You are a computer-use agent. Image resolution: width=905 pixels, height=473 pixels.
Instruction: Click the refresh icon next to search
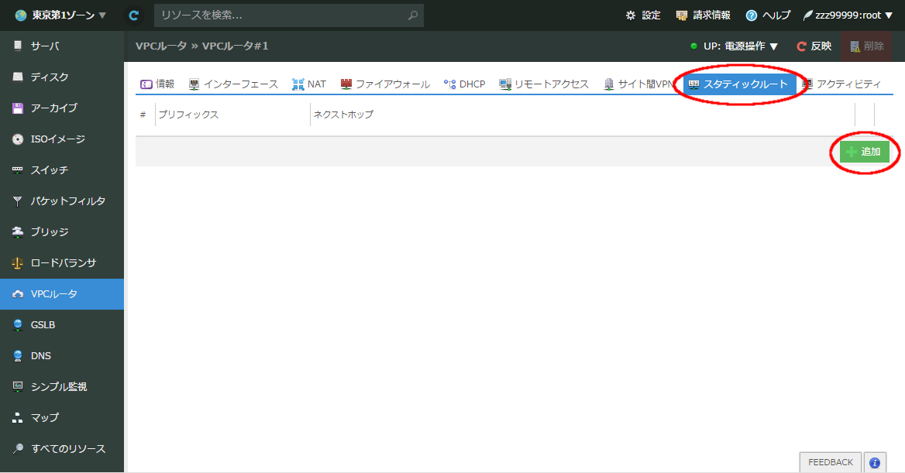point(133,15)
